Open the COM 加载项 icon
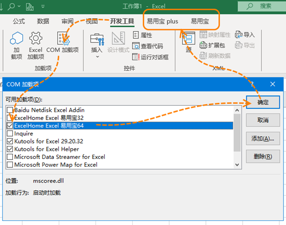The image size is (286, 225). tap(63, 38)
